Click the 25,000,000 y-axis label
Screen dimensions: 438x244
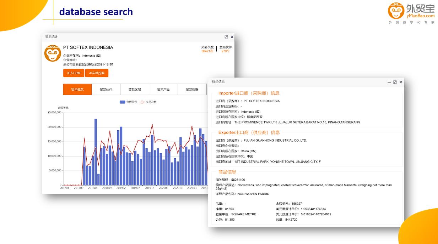[x=54, y=113]
